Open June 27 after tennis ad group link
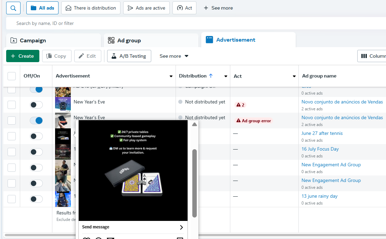Image resolution: width=386 pixels, height=239 pixels. point(322,133)
